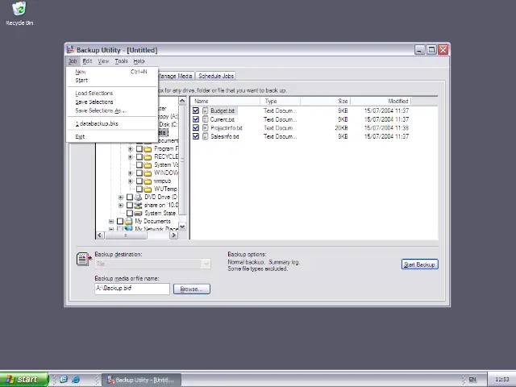
Task: Open the Windows start menu
Action: tap(24, 380)
